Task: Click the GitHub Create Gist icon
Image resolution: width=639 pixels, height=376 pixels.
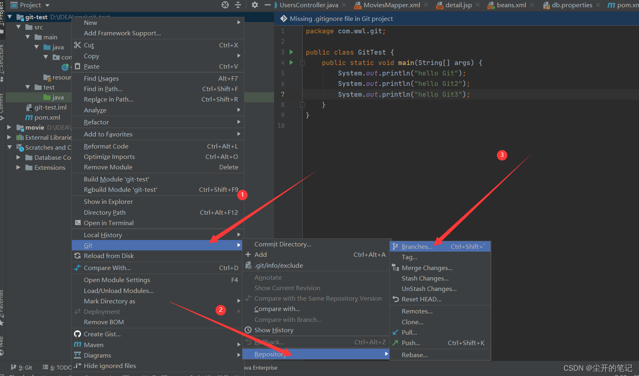Action: click(77, 334)
